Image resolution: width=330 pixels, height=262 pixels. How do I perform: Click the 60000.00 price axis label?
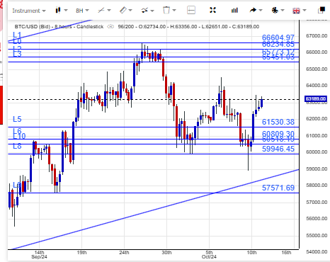click(317, 152)
